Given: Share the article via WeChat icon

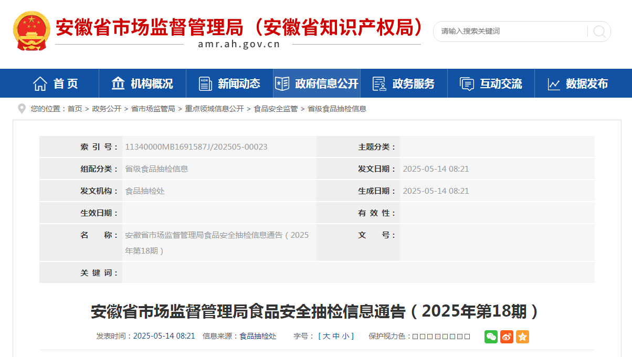Looking at the screenshot, I should tap(491, 337).
